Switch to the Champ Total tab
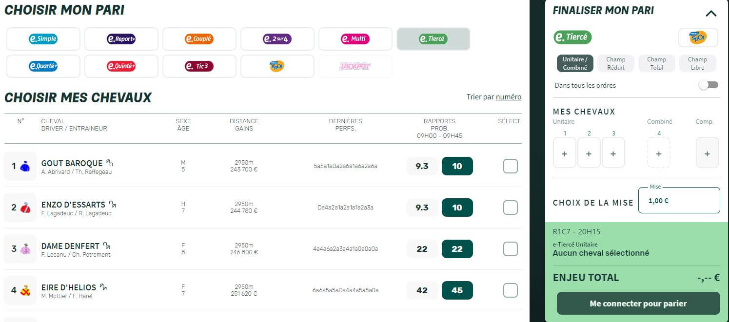 point(656,63)
